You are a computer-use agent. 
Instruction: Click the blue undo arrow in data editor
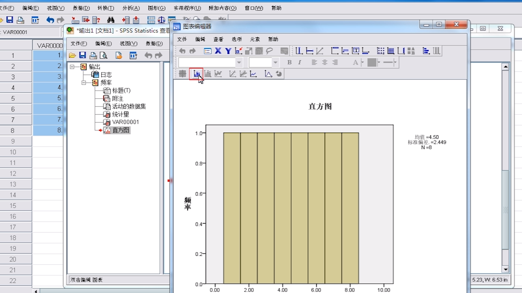tap(50, 20)
